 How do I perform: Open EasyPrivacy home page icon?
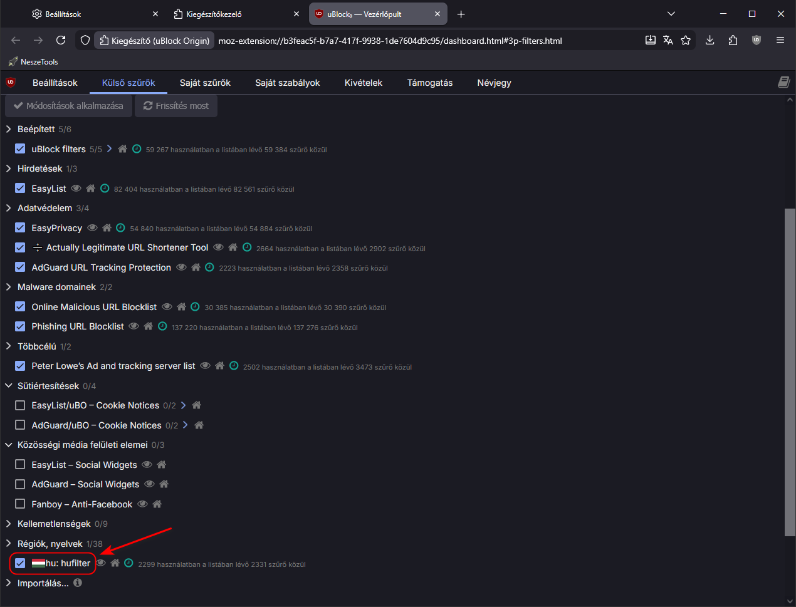pyautogui.click(x=107, y=228)
